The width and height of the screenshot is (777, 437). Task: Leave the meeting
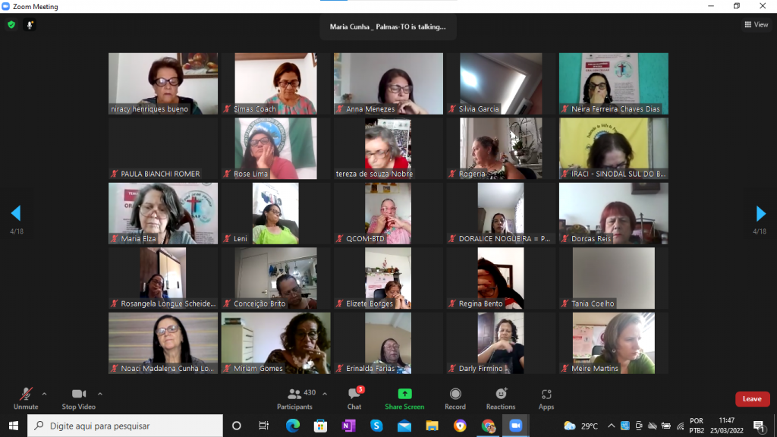(x=752, y=399)
